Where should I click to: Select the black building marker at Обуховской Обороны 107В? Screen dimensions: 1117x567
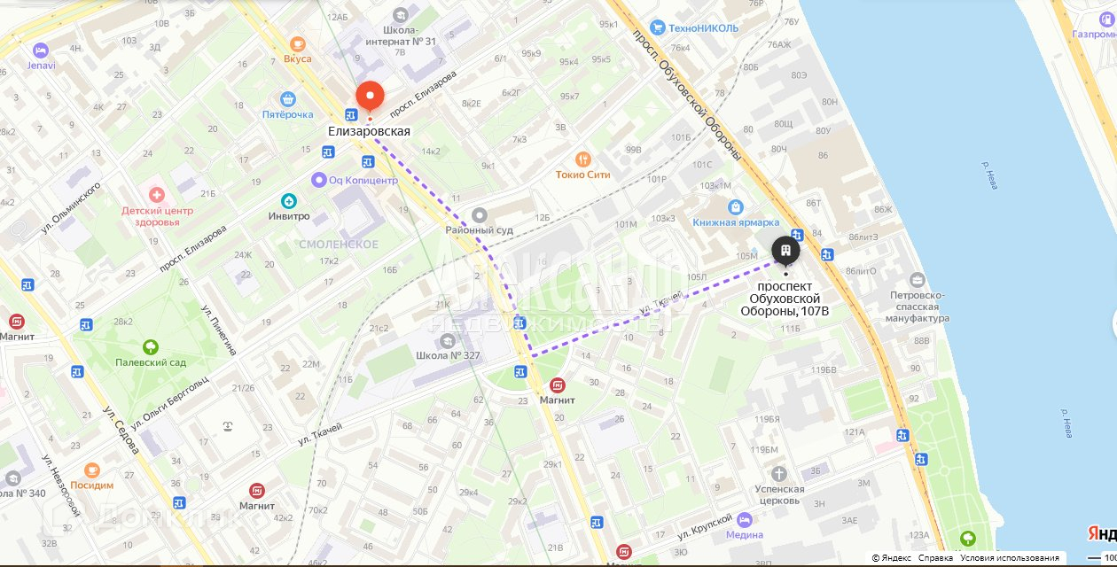pos(785,251)
